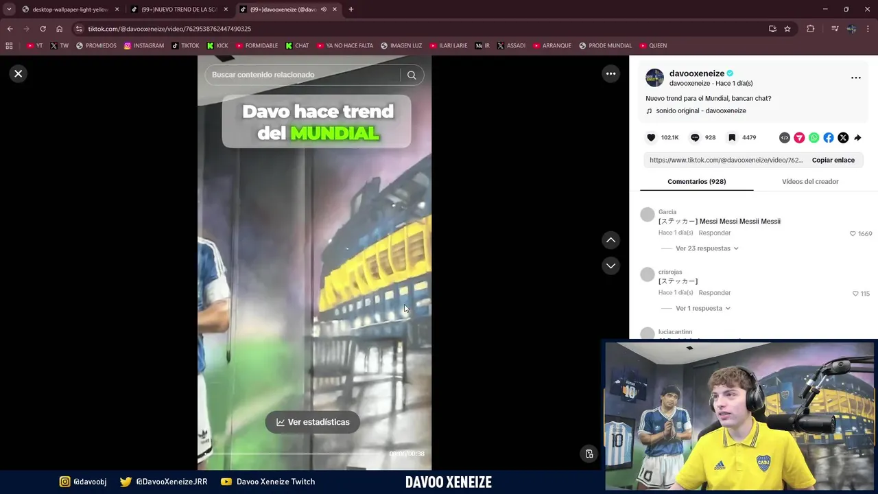
Task: Click the red send-to-friends icon
Action: pos(799,138)
